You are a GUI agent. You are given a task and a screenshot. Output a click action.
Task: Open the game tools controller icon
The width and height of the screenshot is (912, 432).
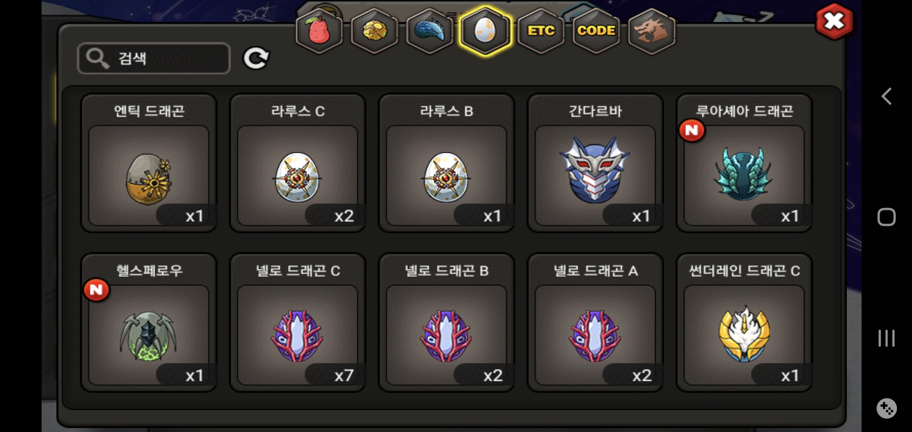886,408
